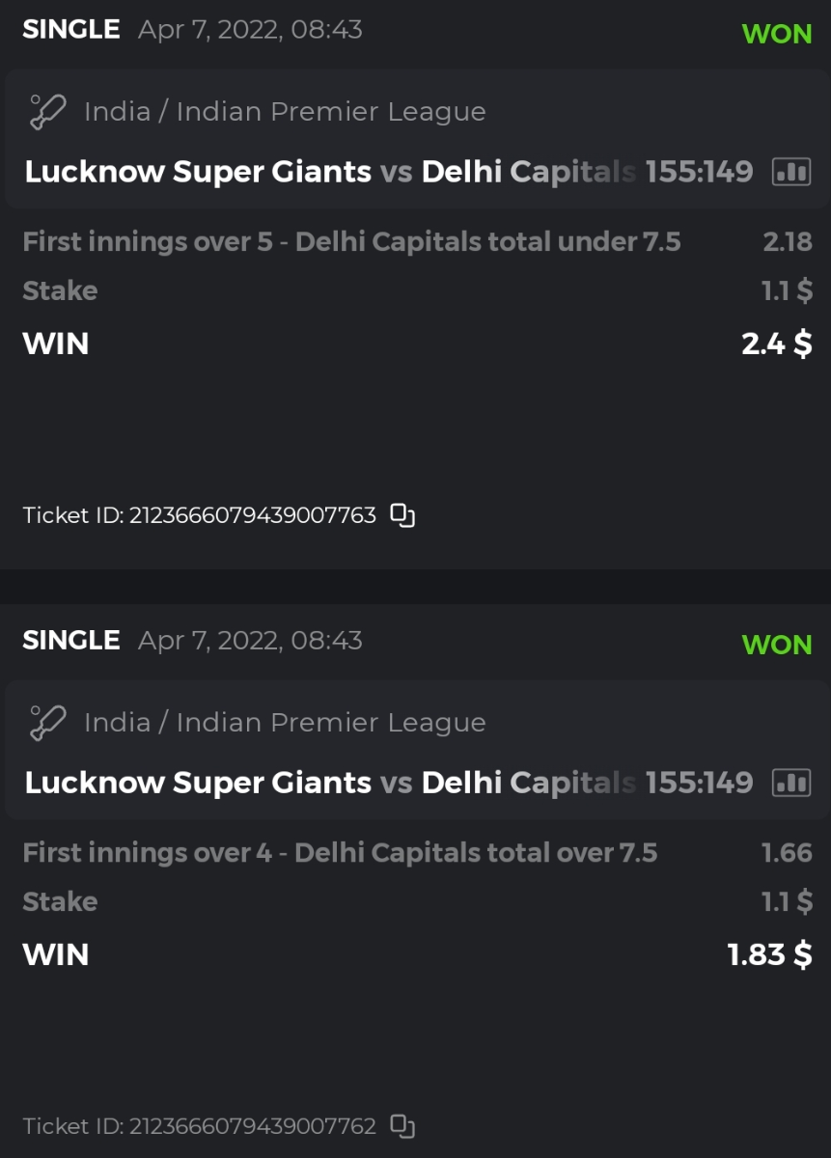Click the cricket bat icon on the over 5 ticket

pyautogui.click(x=47, y=112)
